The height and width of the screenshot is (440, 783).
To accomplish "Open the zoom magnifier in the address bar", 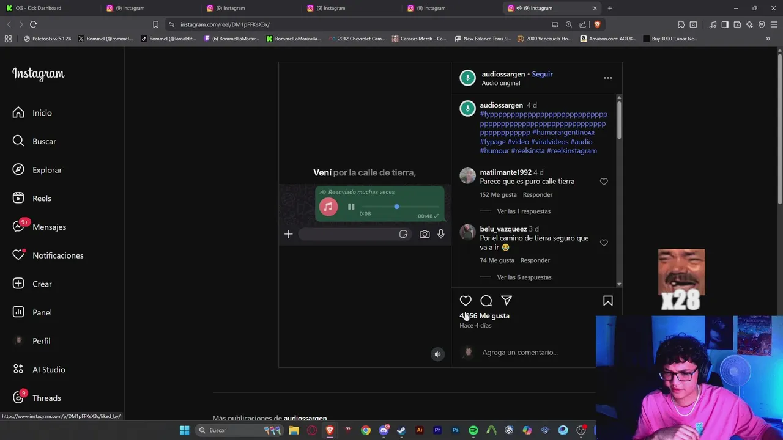I will (569, 24).
